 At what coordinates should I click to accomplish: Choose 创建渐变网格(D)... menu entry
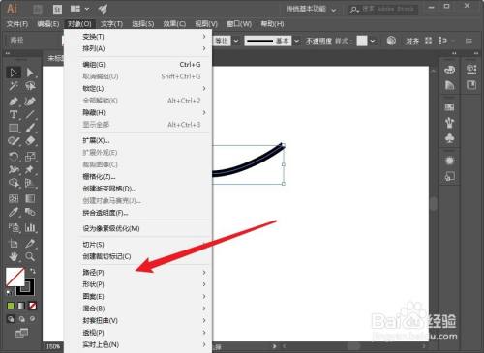pos(138,189)
